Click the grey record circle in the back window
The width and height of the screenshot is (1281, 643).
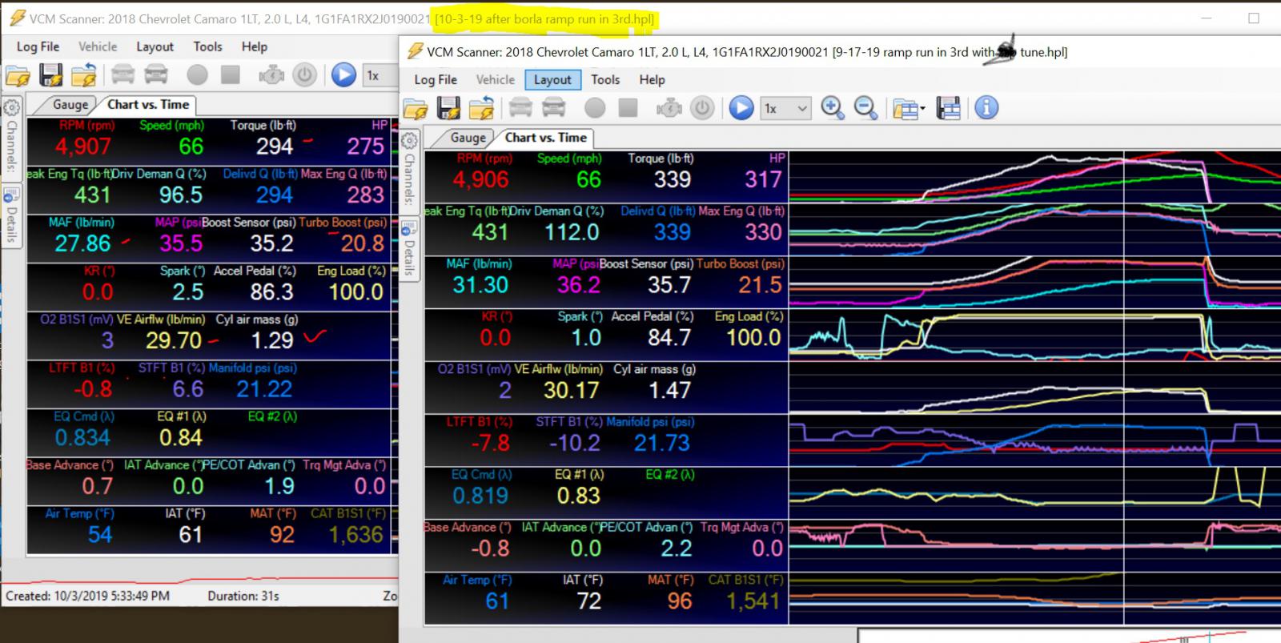click(197, 75)
